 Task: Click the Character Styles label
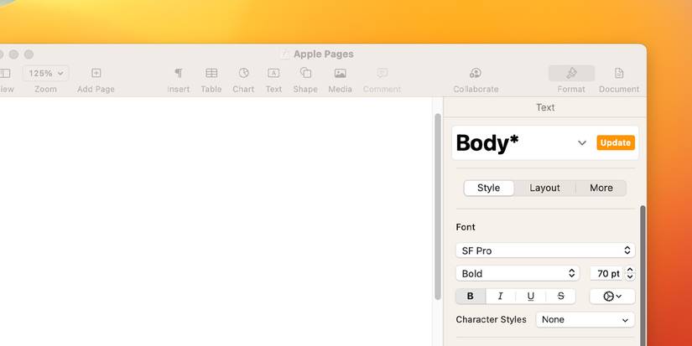[x=492, y=319]
